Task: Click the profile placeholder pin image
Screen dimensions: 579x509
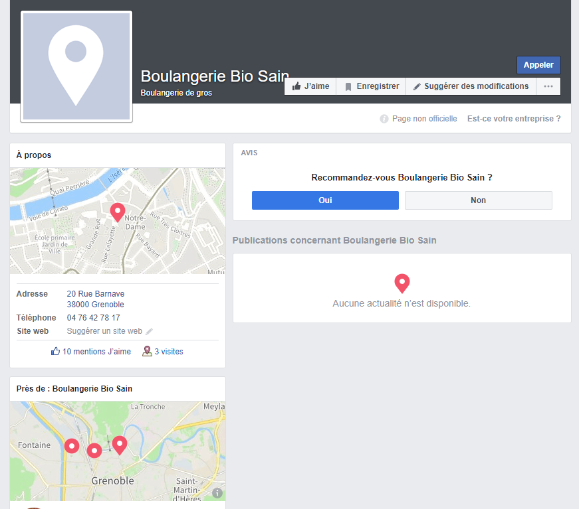Action: click(x=76, y=66)
